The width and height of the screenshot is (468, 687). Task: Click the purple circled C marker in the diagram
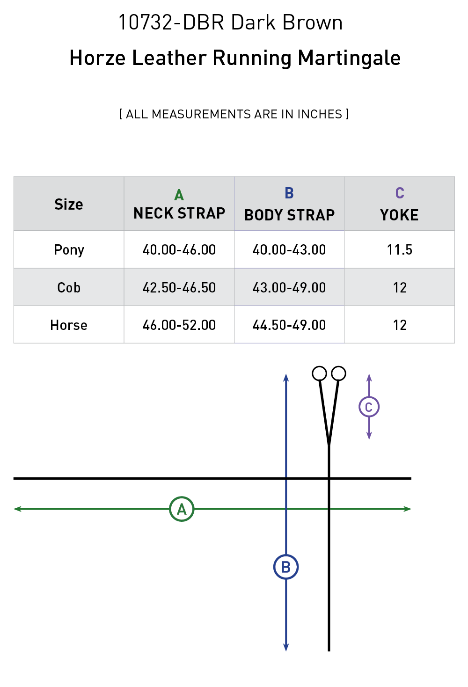369,407
